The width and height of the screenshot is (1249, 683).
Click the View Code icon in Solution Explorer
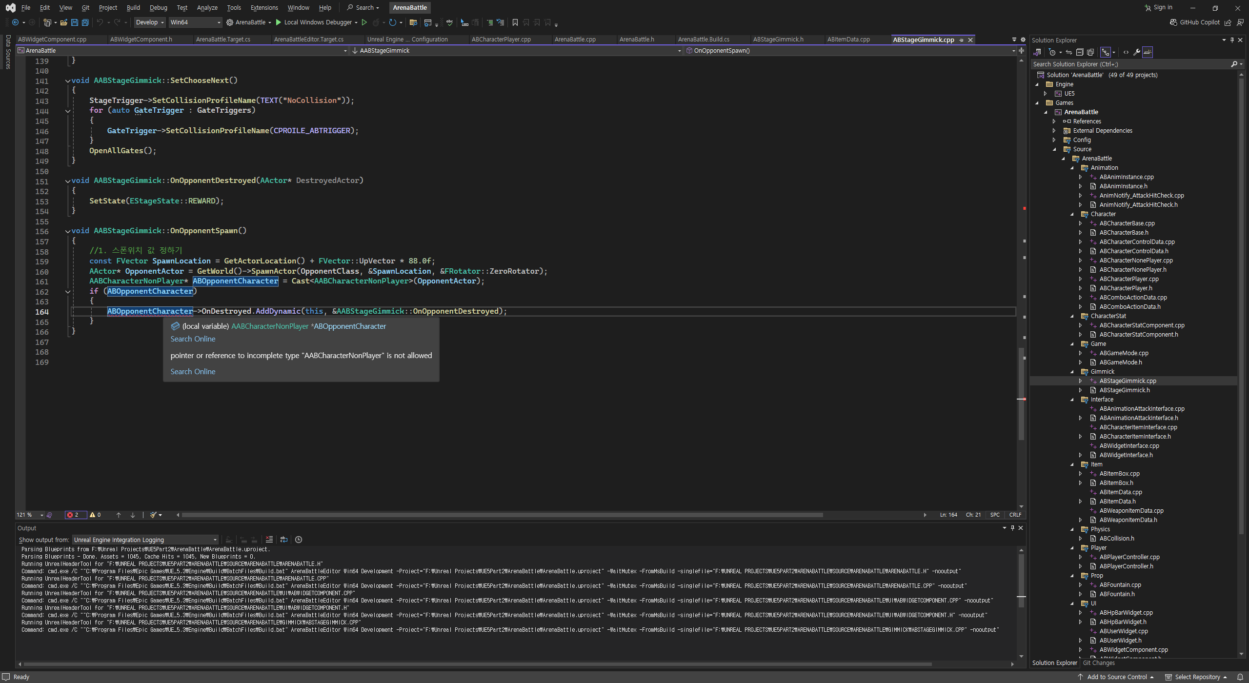1126,52
